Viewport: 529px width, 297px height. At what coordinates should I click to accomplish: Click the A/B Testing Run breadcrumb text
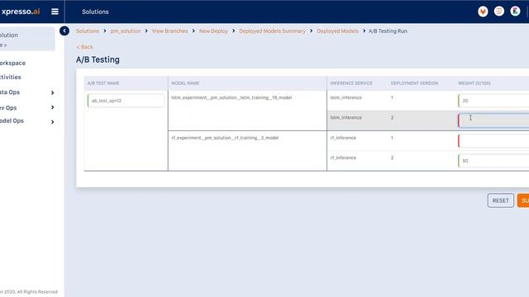[x=388, y=31]
